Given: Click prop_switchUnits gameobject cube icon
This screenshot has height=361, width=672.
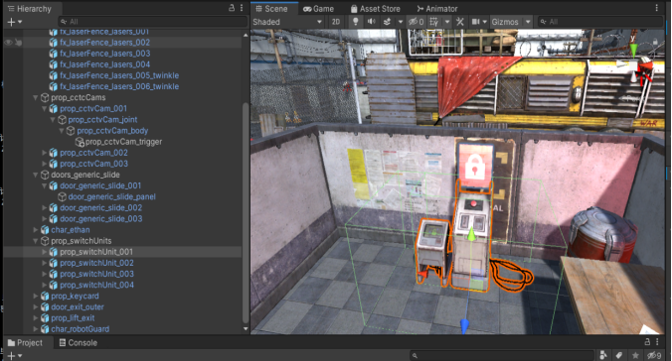Looking at the screenshot, I should (x=45, y=241).
